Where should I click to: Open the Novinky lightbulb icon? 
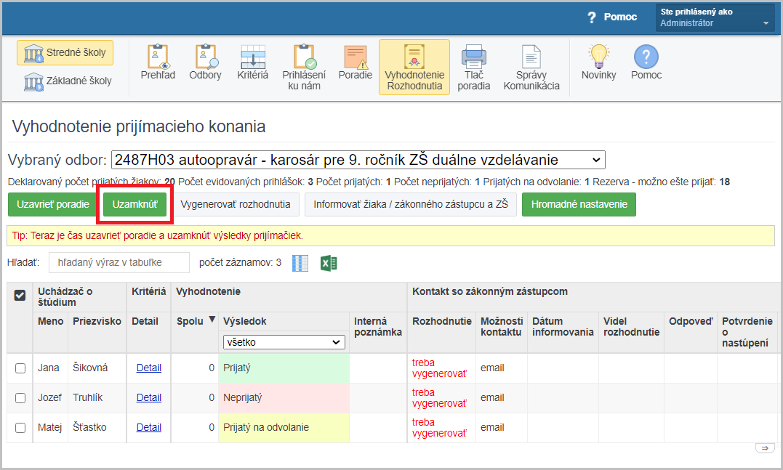click(598, 57)
